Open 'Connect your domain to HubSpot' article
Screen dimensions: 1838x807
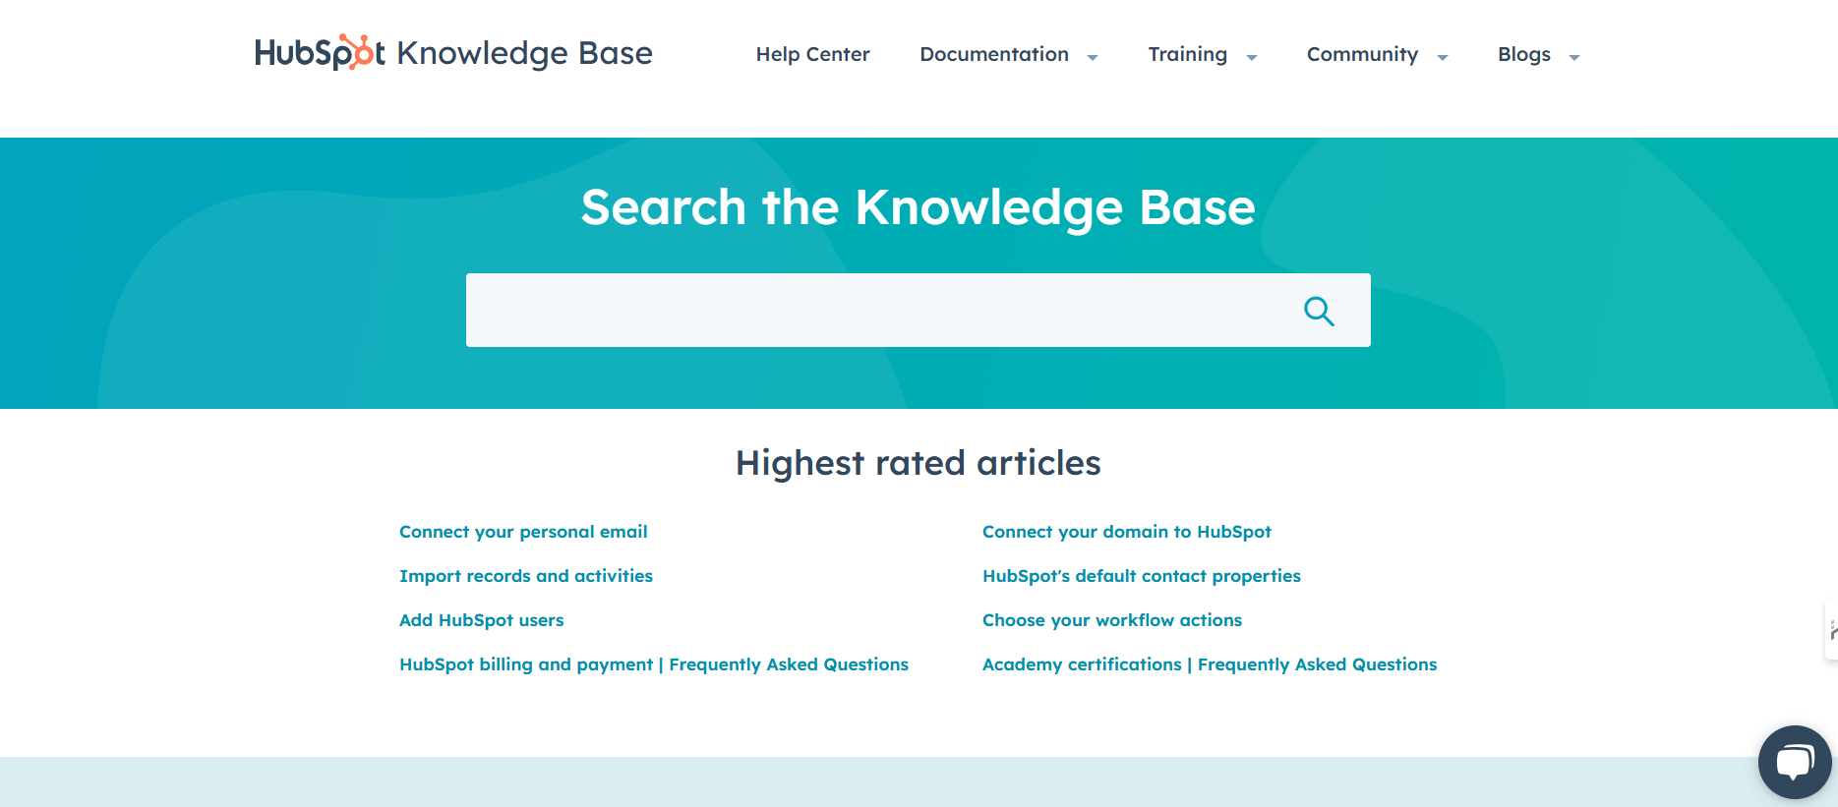pos(1127,532)
